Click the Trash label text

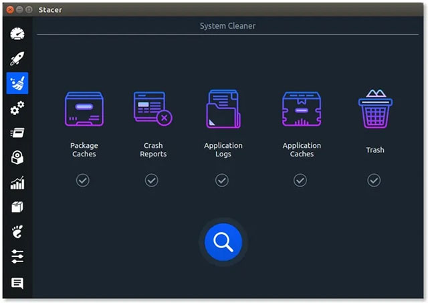click(375, 150)
